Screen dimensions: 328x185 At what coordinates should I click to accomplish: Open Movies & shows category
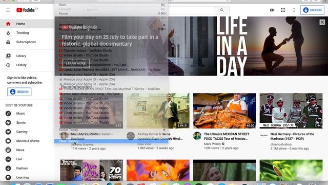[27, 141]
